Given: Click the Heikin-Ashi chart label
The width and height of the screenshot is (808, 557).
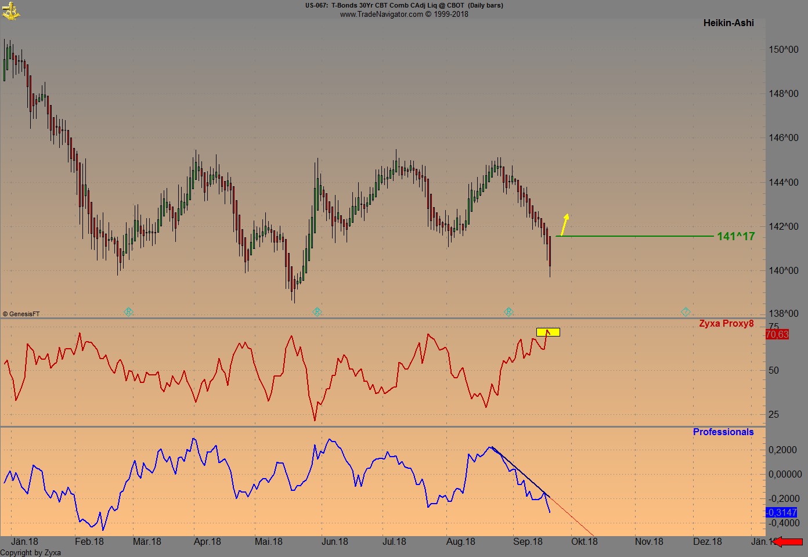Looking at the screenshot, I should click(728, 23).
